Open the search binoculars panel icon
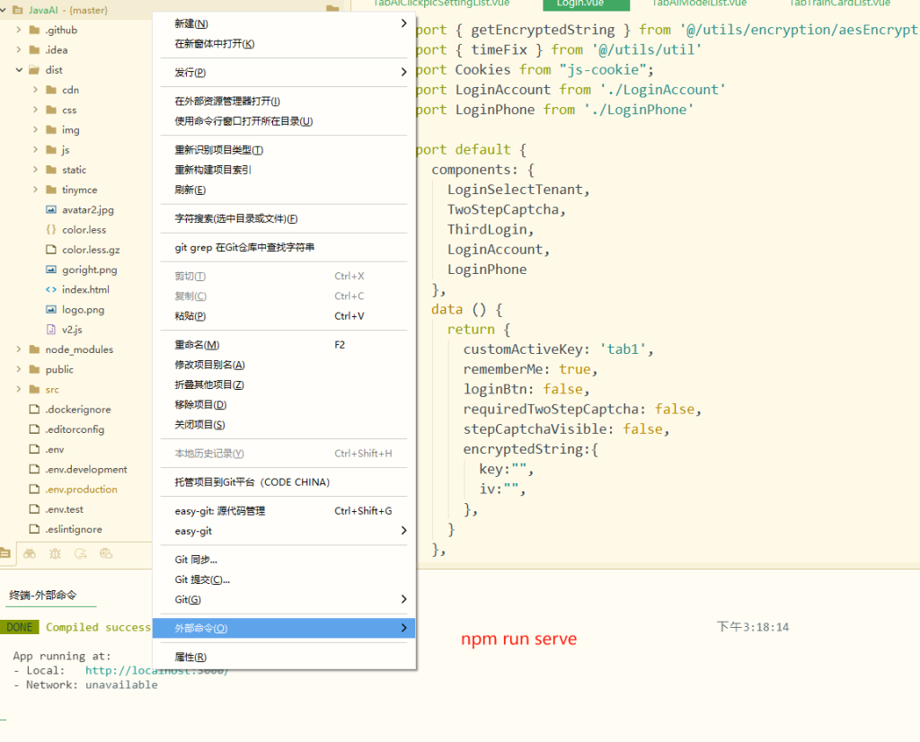 point(30,554)
